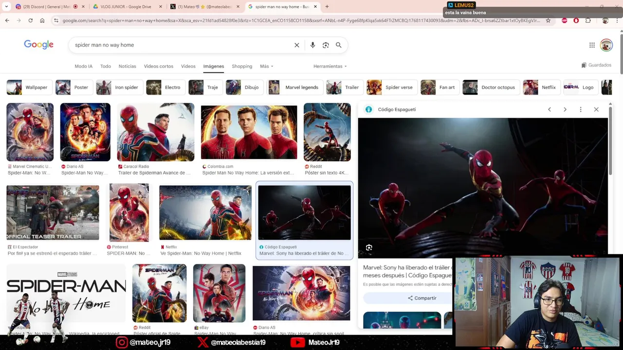Open Código Espagueti source link

397,109
